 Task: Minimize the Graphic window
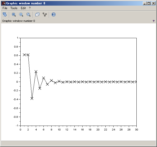click(144, 3)
